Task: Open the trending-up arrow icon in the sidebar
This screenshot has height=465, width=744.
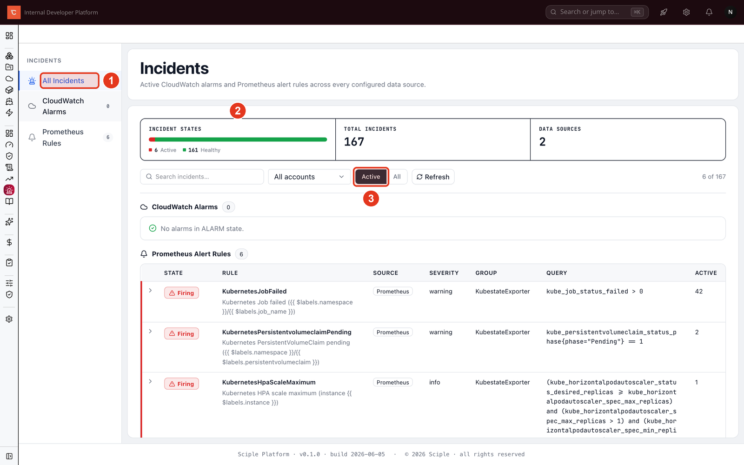Action: [9, 179]
